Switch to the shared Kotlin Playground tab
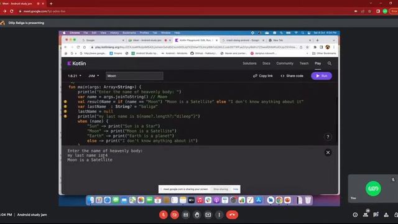This screenshot has height=224, width=398. (195, 40)
